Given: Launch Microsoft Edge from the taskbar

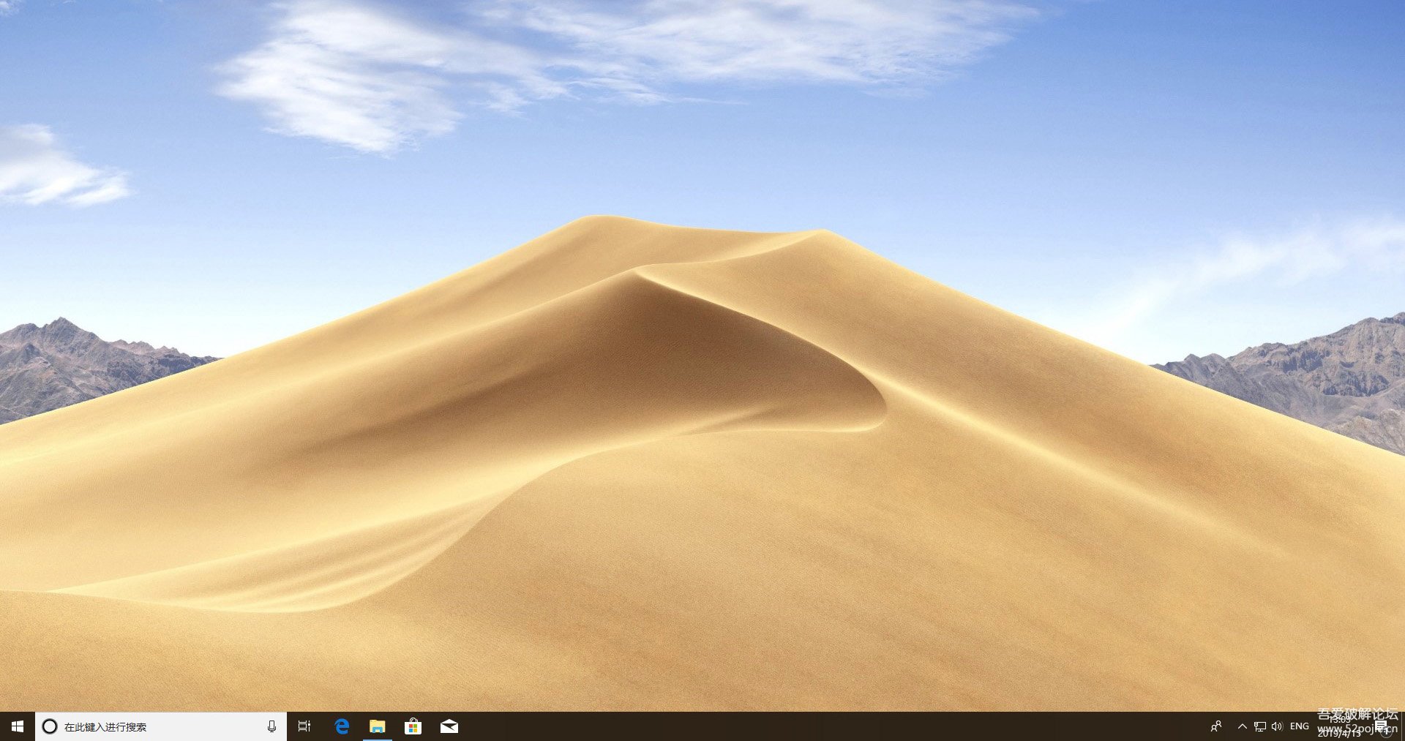Looking at the screenshot, I should click(x=342, y=726).
